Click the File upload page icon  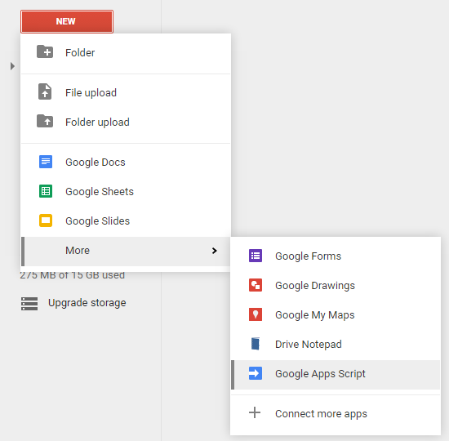click(45, 91)
